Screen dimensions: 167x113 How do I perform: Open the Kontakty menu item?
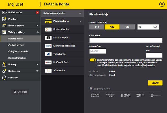20,78
